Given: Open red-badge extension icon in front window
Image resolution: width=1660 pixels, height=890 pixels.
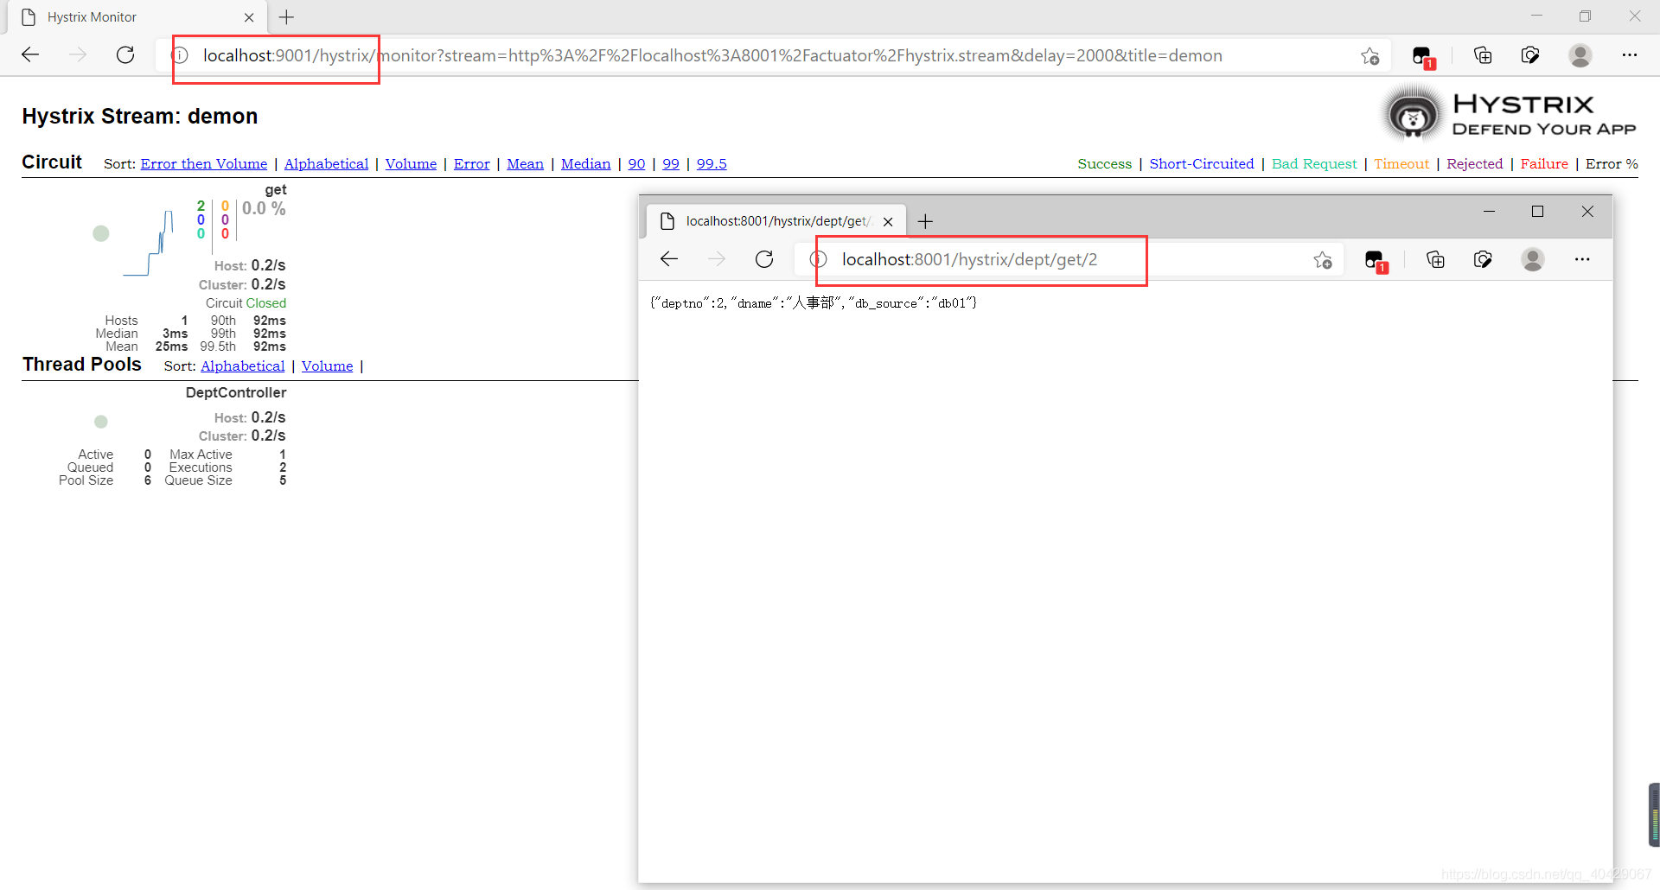Looking at the screenshot, I should click(1375, 261).
